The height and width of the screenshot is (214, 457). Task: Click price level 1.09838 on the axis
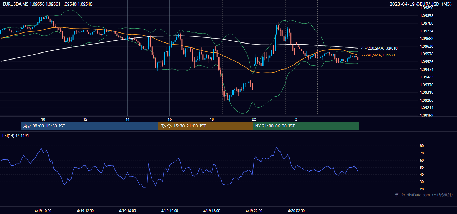pos(426,16)
